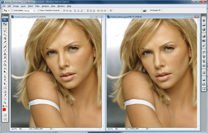Viewport: 208px width, 133px height.
Task: Open the Channels panel icon
Action: [x=204, y=84]
